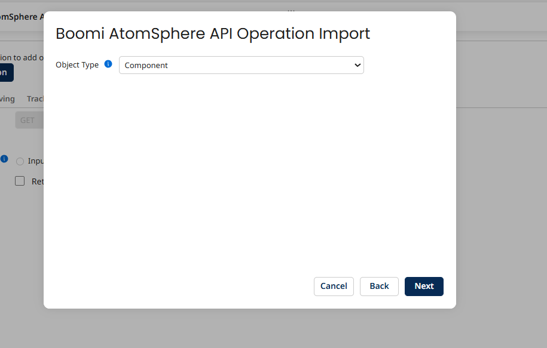Click the "Inpu" radio label text
Viewport: 547px width, 348px height.
click(35, 161)
